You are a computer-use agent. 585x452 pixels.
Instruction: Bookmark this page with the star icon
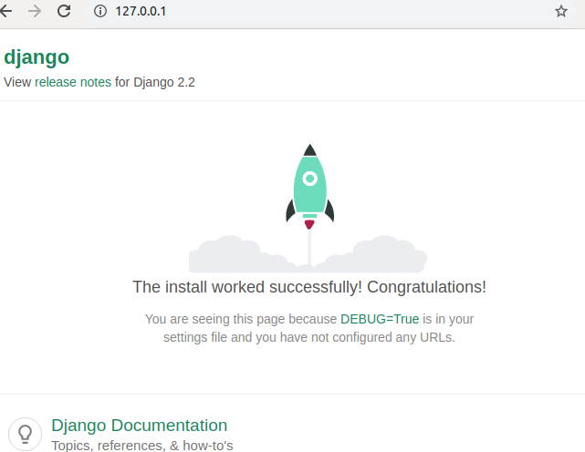pyautogui.click(x=560, y=11)
